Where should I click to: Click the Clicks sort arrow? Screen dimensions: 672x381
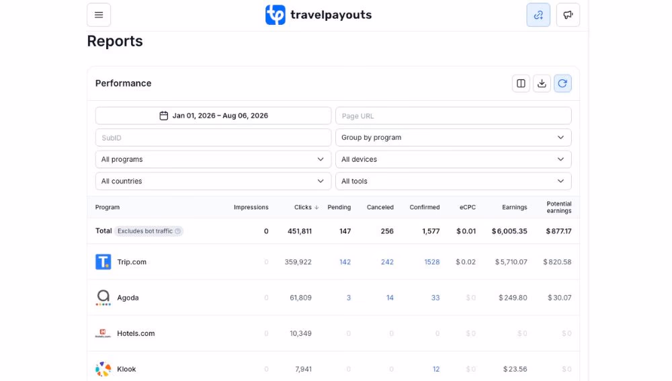[317, 208]
